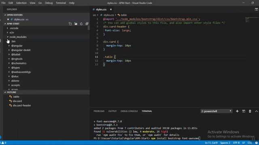Select the styles.css editor tab
The width and height of the screenshot is (259, 145).
pos(101,10)
